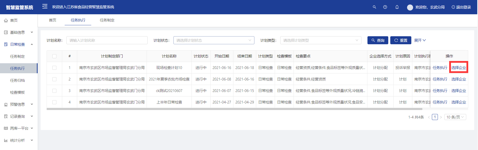Toggle the select-all checkbox in table header
The width and height of the screenshot is (478, 150).
pyautogui.click(x=54, y=56)
